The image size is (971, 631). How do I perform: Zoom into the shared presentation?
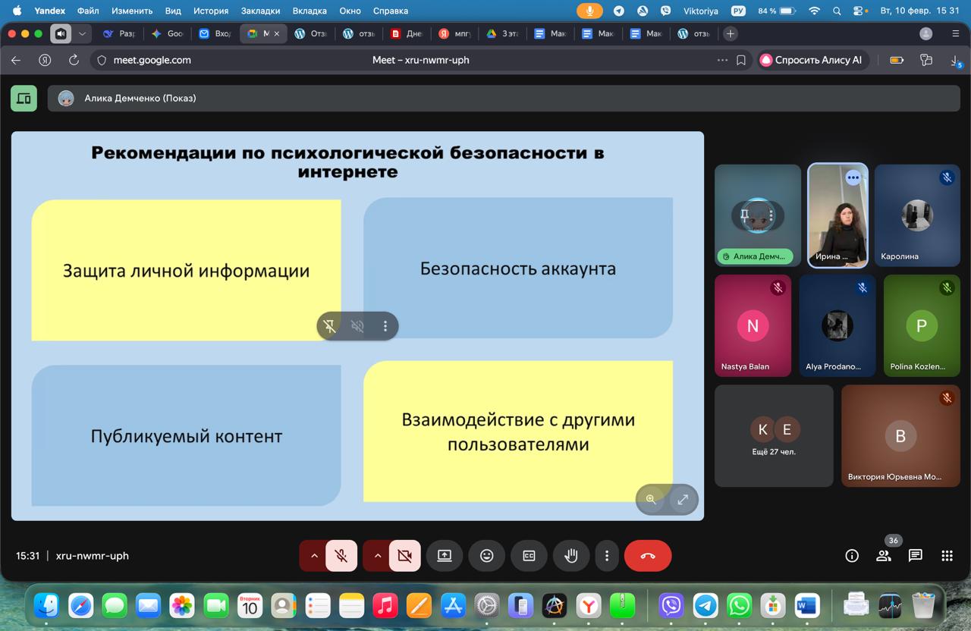pyautogui.click(x=651, y=500)
